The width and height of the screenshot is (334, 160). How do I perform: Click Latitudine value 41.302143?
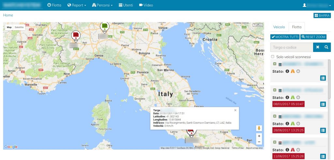(173, 117)
